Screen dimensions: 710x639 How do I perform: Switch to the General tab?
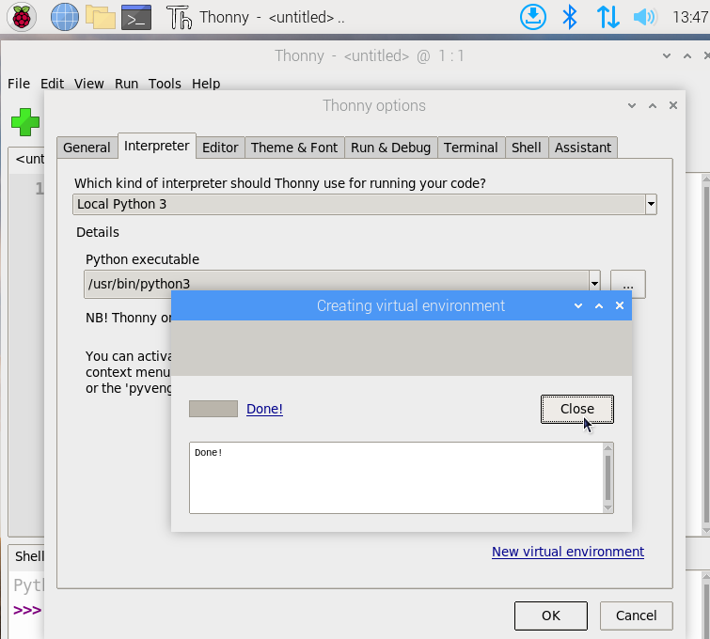(87, 148)
